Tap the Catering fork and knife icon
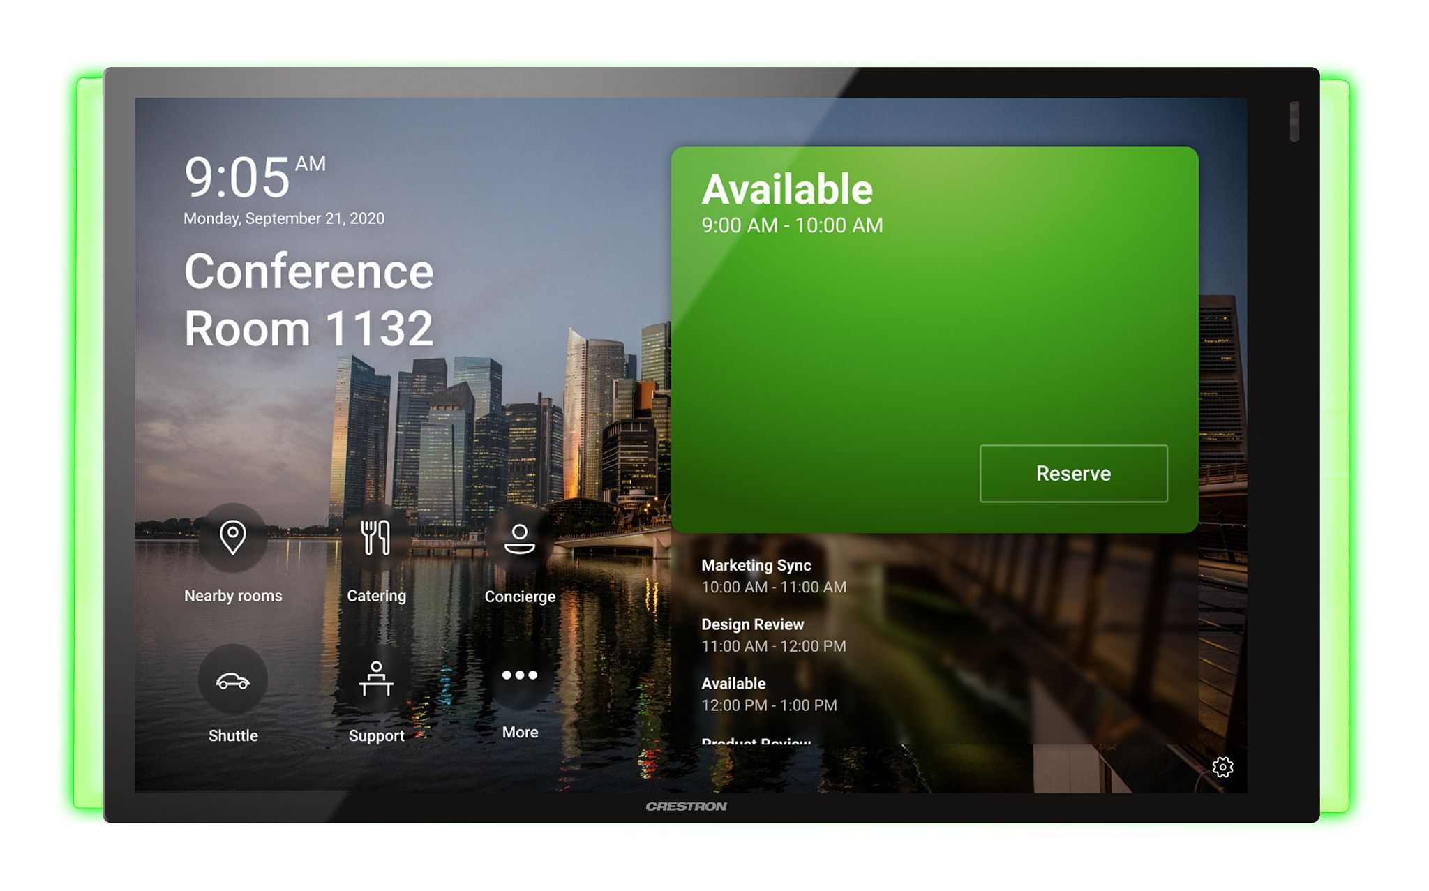This screenshot has height=891, width=1429. pyautogui.click(x=376, y=538)
